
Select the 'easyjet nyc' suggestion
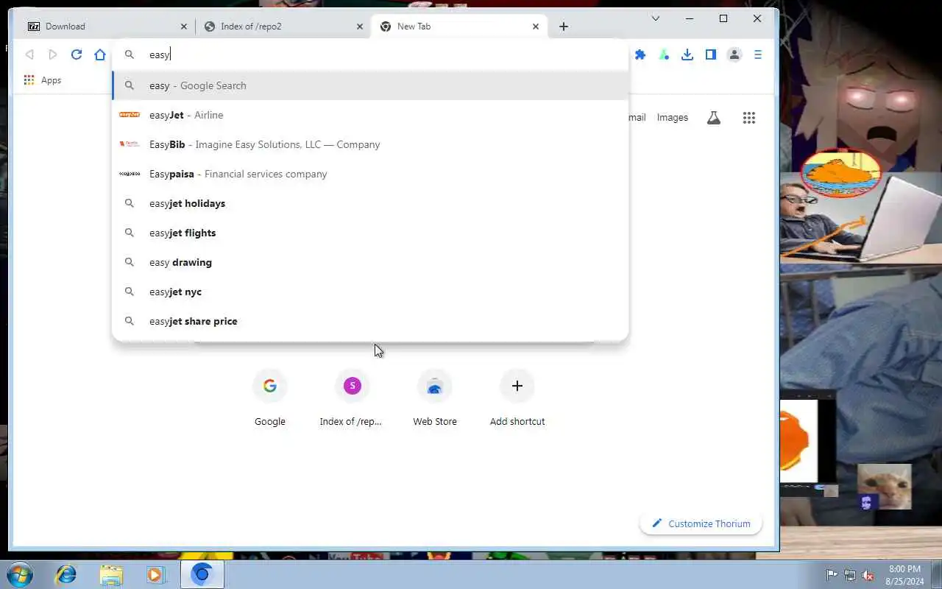(x=370, y=292)
